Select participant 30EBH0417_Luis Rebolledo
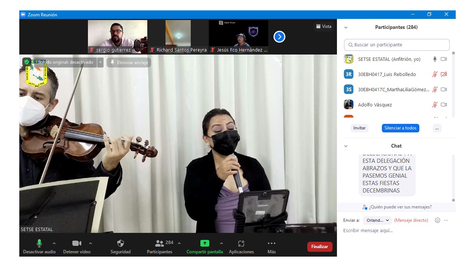Screen dimensions: 475x267 pyautogui.click(x=387, y=74)
